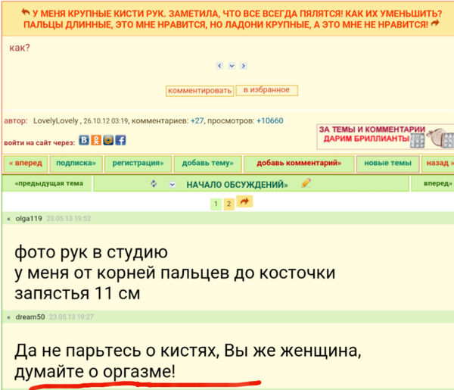The width and height of the screenshot is (454, 390).
Task: Click the orange arrow next-page icon
Action: click(244, 202)
